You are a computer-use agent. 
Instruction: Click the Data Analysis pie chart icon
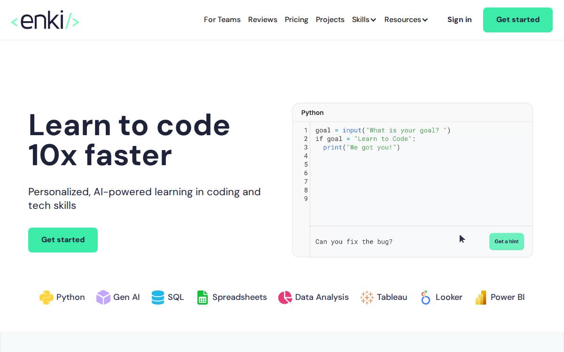coord(285,297)
